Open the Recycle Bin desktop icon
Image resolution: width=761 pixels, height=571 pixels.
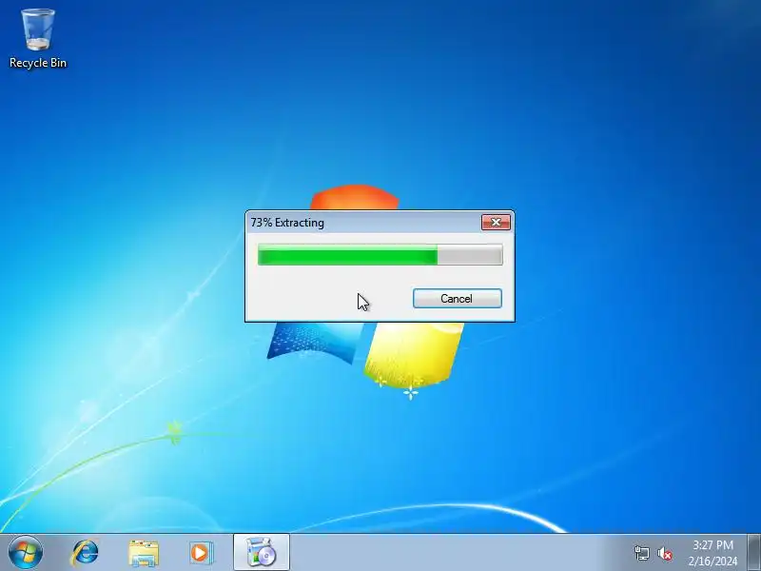point(38,39)
